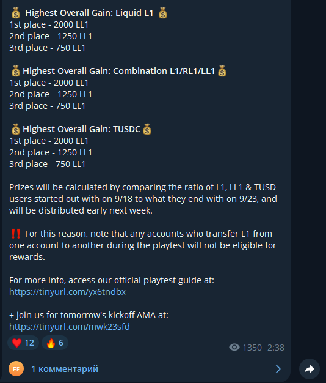Click money bag emoji before TUSDC heading
Screen dimensions: 326x383
click(16, 129)
